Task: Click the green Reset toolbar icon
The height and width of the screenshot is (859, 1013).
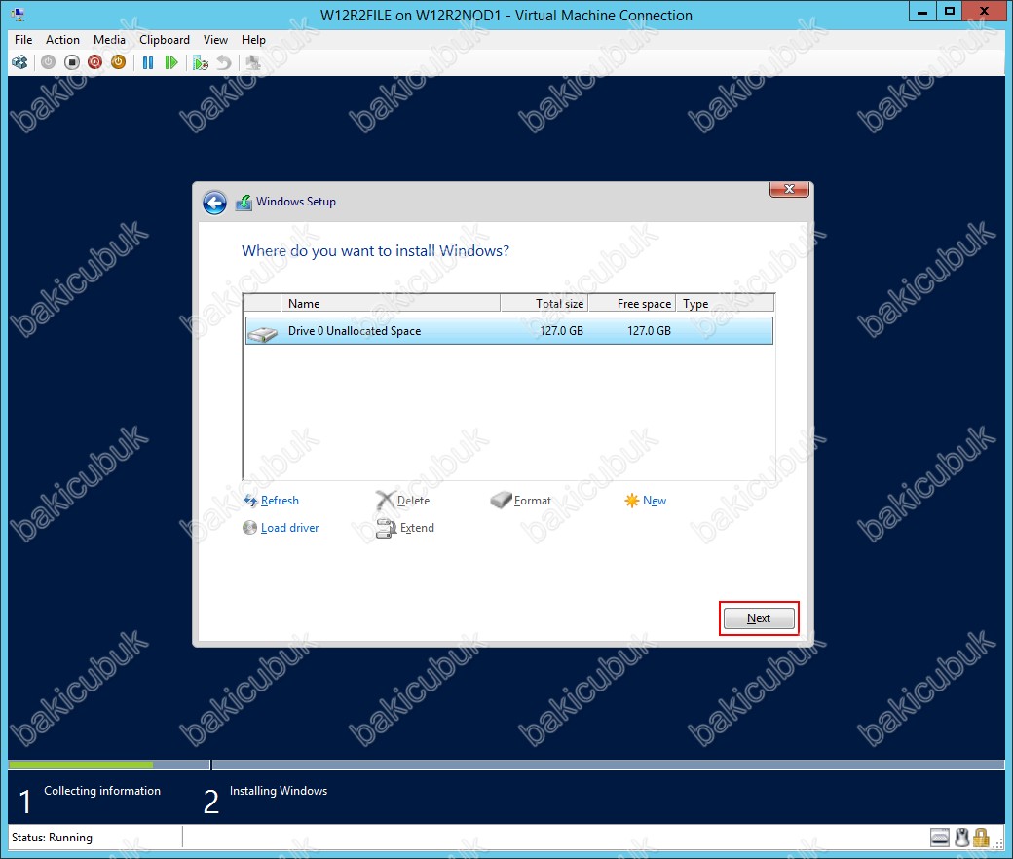Action: [171, 62]
